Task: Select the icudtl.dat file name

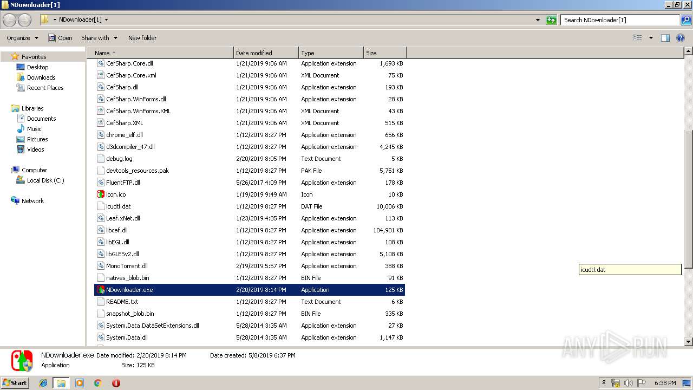Action: (119, 206)
